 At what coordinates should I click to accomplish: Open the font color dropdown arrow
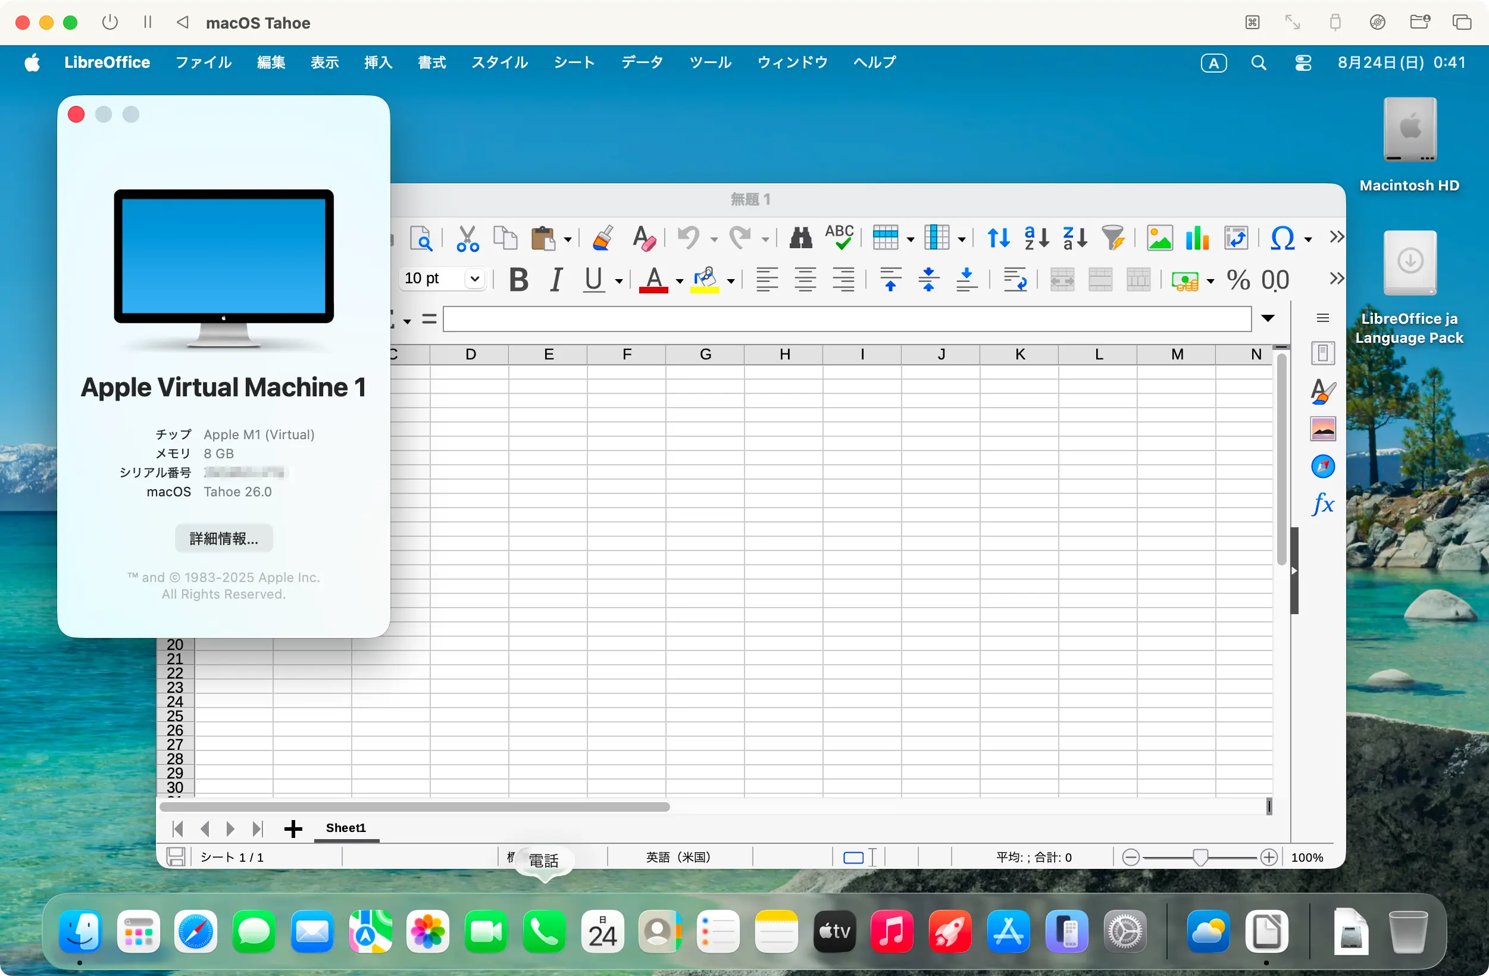[680, 281]
